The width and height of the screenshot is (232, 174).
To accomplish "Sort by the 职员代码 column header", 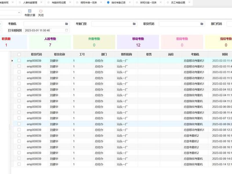I will (37, 55).
